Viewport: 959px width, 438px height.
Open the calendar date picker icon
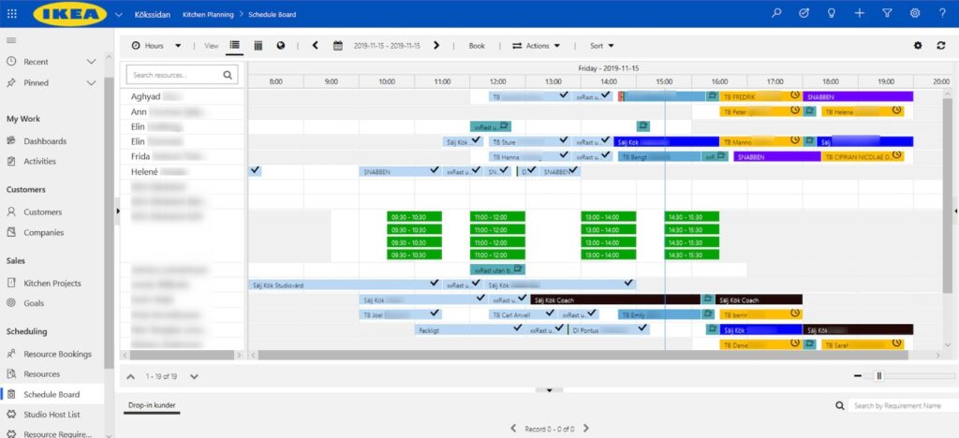point(337,45)
